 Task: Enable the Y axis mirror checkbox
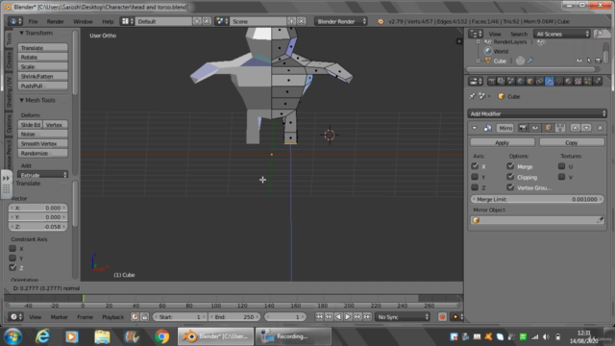475,177
